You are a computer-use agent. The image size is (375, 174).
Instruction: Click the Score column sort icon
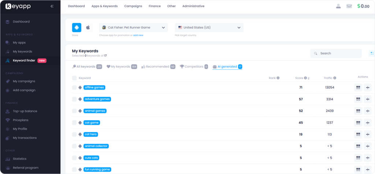309,78
